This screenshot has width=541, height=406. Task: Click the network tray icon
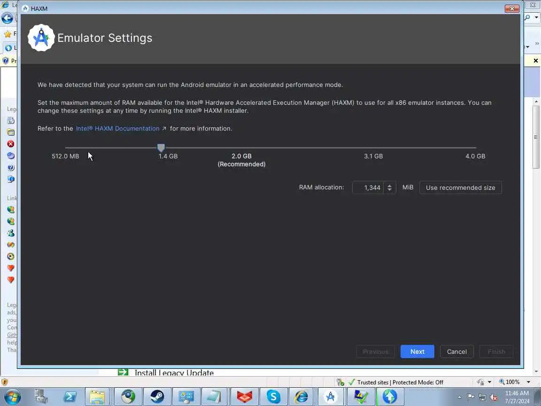[x=482, y=397]
